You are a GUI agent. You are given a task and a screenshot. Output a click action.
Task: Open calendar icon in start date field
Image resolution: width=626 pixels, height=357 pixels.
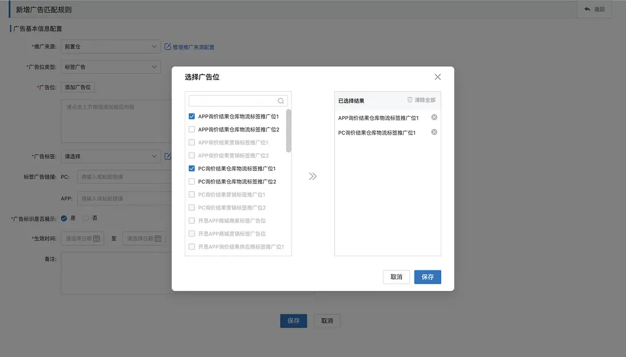click(x=96, y=239)
